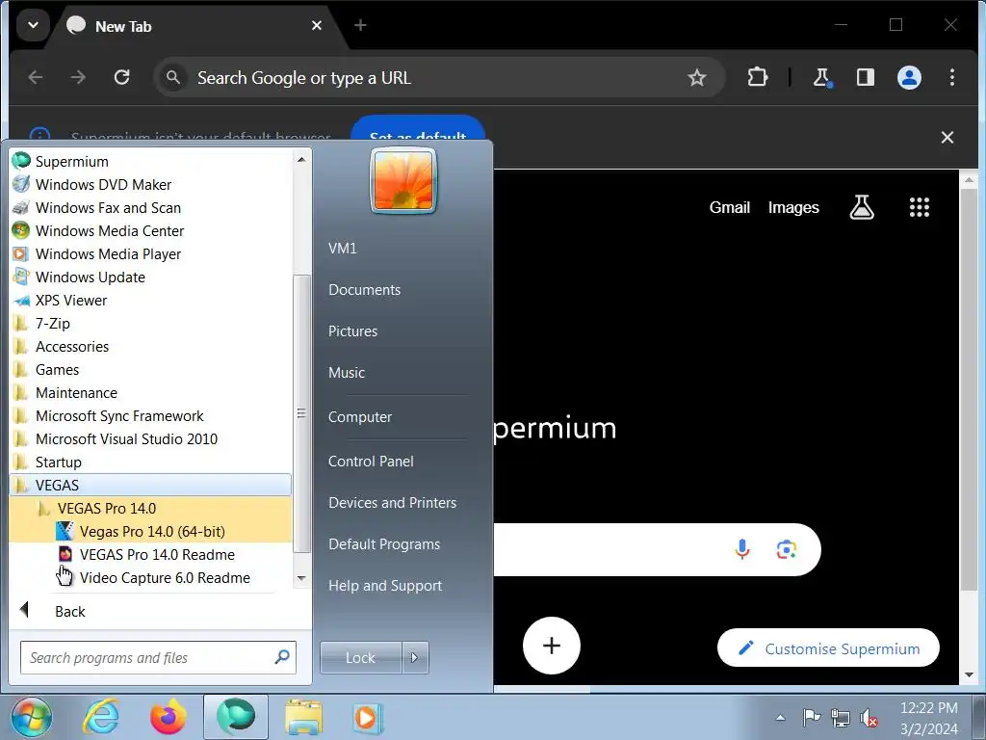Viewport: 986px width, 740px height.
Task: Expand the Accessories folder
Action: (x=151, y=347)
